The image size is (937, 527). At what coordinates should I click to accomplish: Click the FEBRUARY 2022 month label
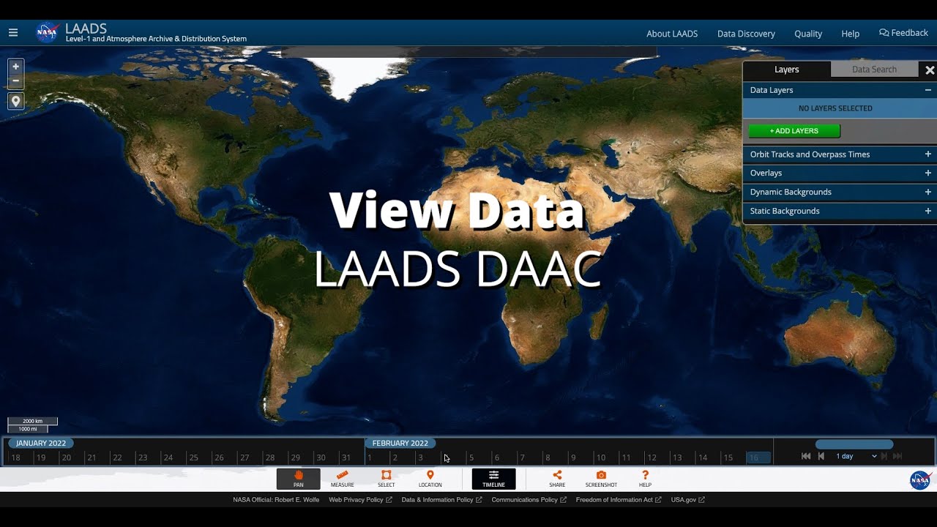pyautogui.click(x=400, y=443)
